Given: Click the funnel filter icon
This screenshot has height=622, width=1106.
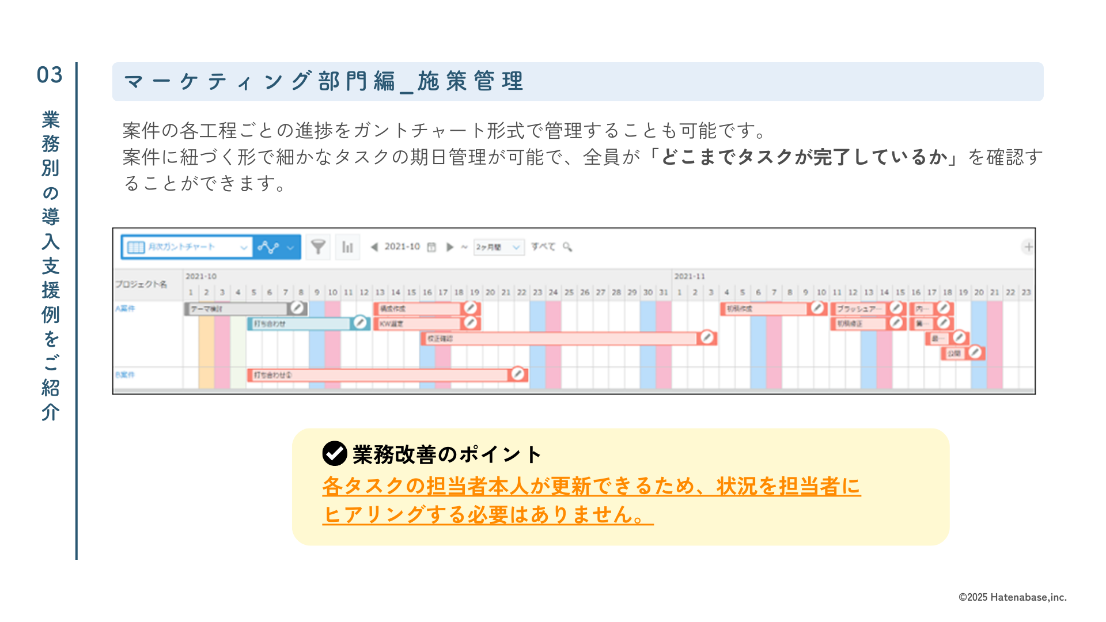Looking at the screenshot, I should (318, 247).
